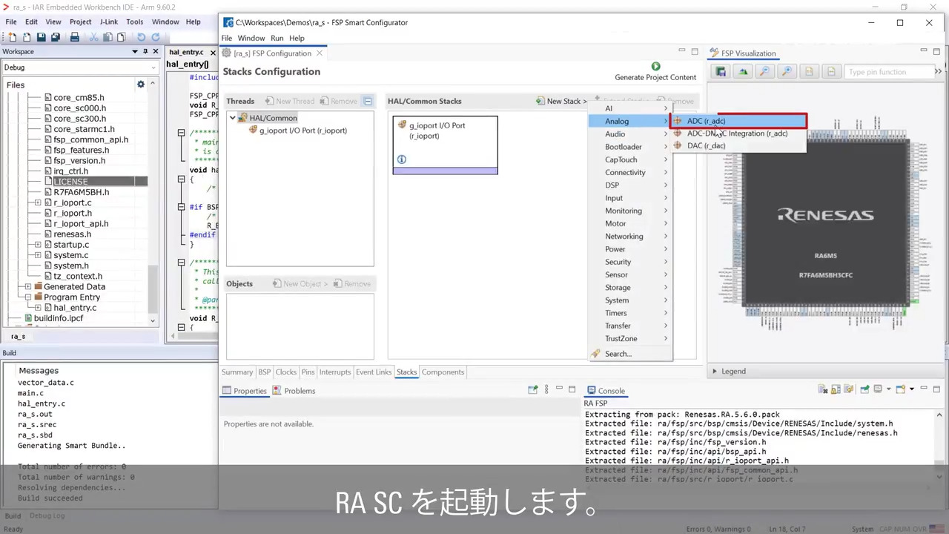
Task: Switch to the Components tab
Action: 443,372
